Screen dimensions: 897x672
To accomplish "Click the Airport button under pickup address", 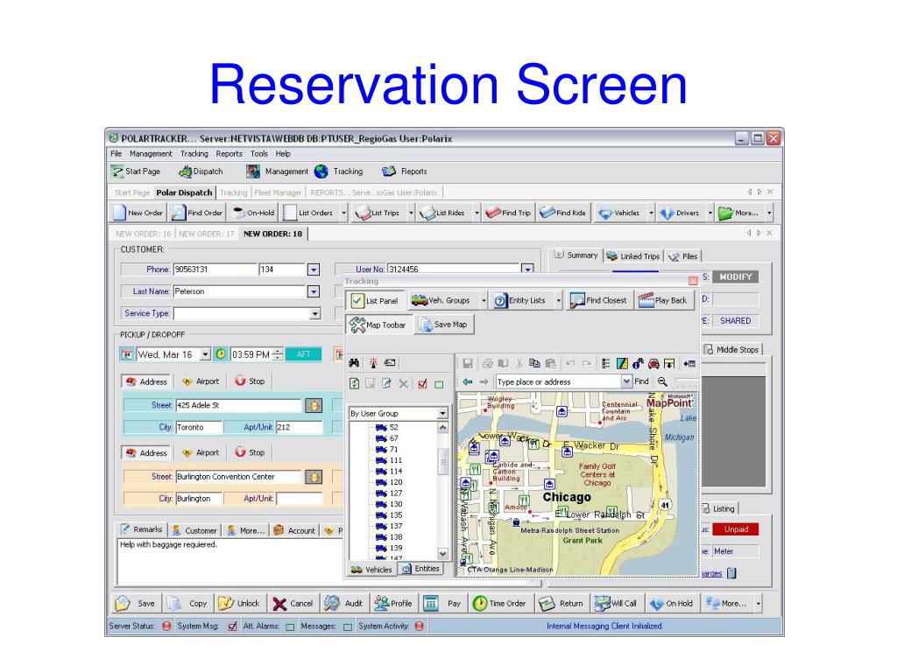I will [201, 381].
